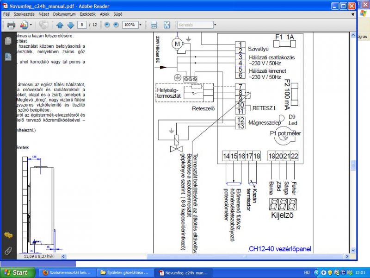Expand the collaboration tool dropdown arrow
370x278 pixels.
pos(31,25)
